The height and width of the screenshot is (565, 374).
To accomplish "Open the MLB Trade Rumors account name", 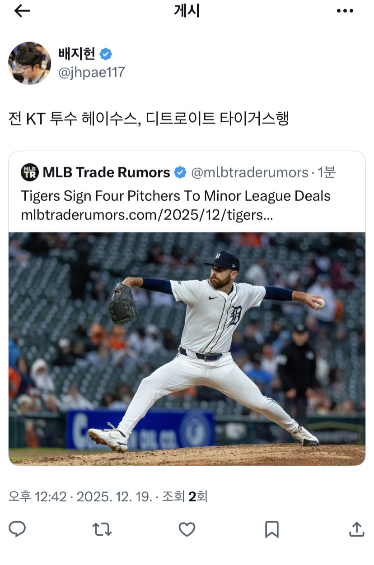I will tap(107, 172).
